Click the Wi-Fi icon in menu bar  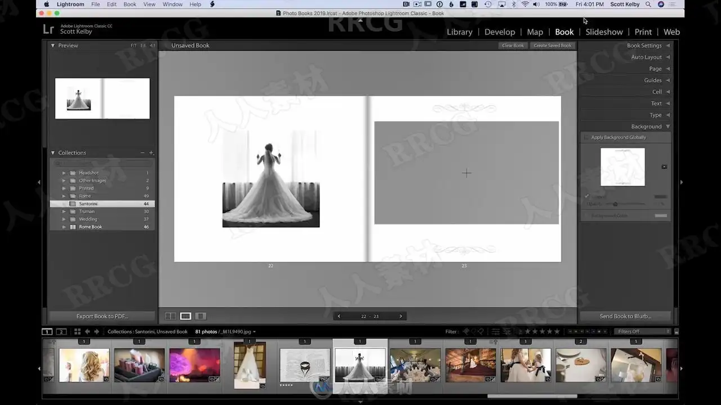coord(525,4)
